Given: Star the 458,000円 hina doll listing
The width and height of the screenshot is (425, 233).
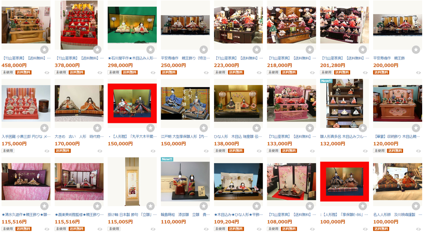Looking at the screenshot, I should 44,50.
